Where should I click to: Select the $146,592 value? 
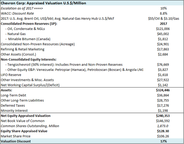click(x=163, y=121)
